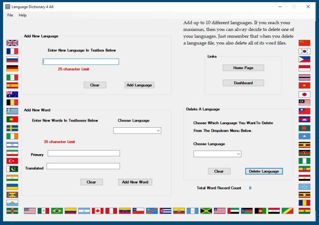Click the Enter New Language text box
The width and height of the screenshot is (319, 225).
click(81, 62)
